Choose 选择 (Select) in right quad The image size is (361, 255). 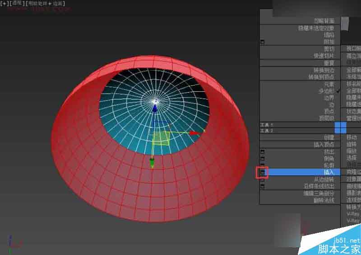[x=352, y=158]
